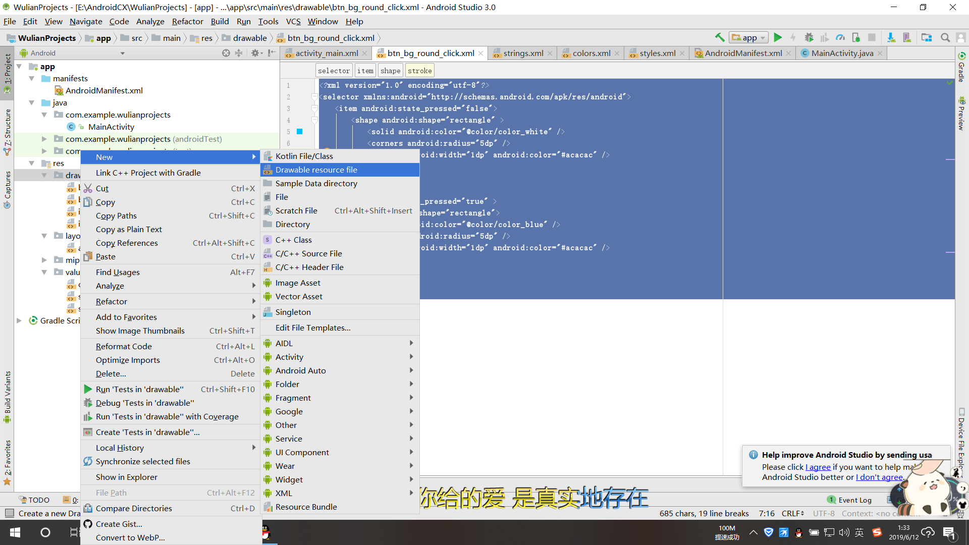Image resolution: width=969 pixels, height=545 pixels.
Task: Click the Search Everywhere magnifier icon
Action: click(x=945, y=37)
